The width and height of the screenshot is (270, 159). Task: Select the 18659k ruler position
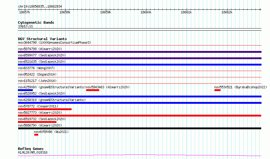[x=106, y=12]
